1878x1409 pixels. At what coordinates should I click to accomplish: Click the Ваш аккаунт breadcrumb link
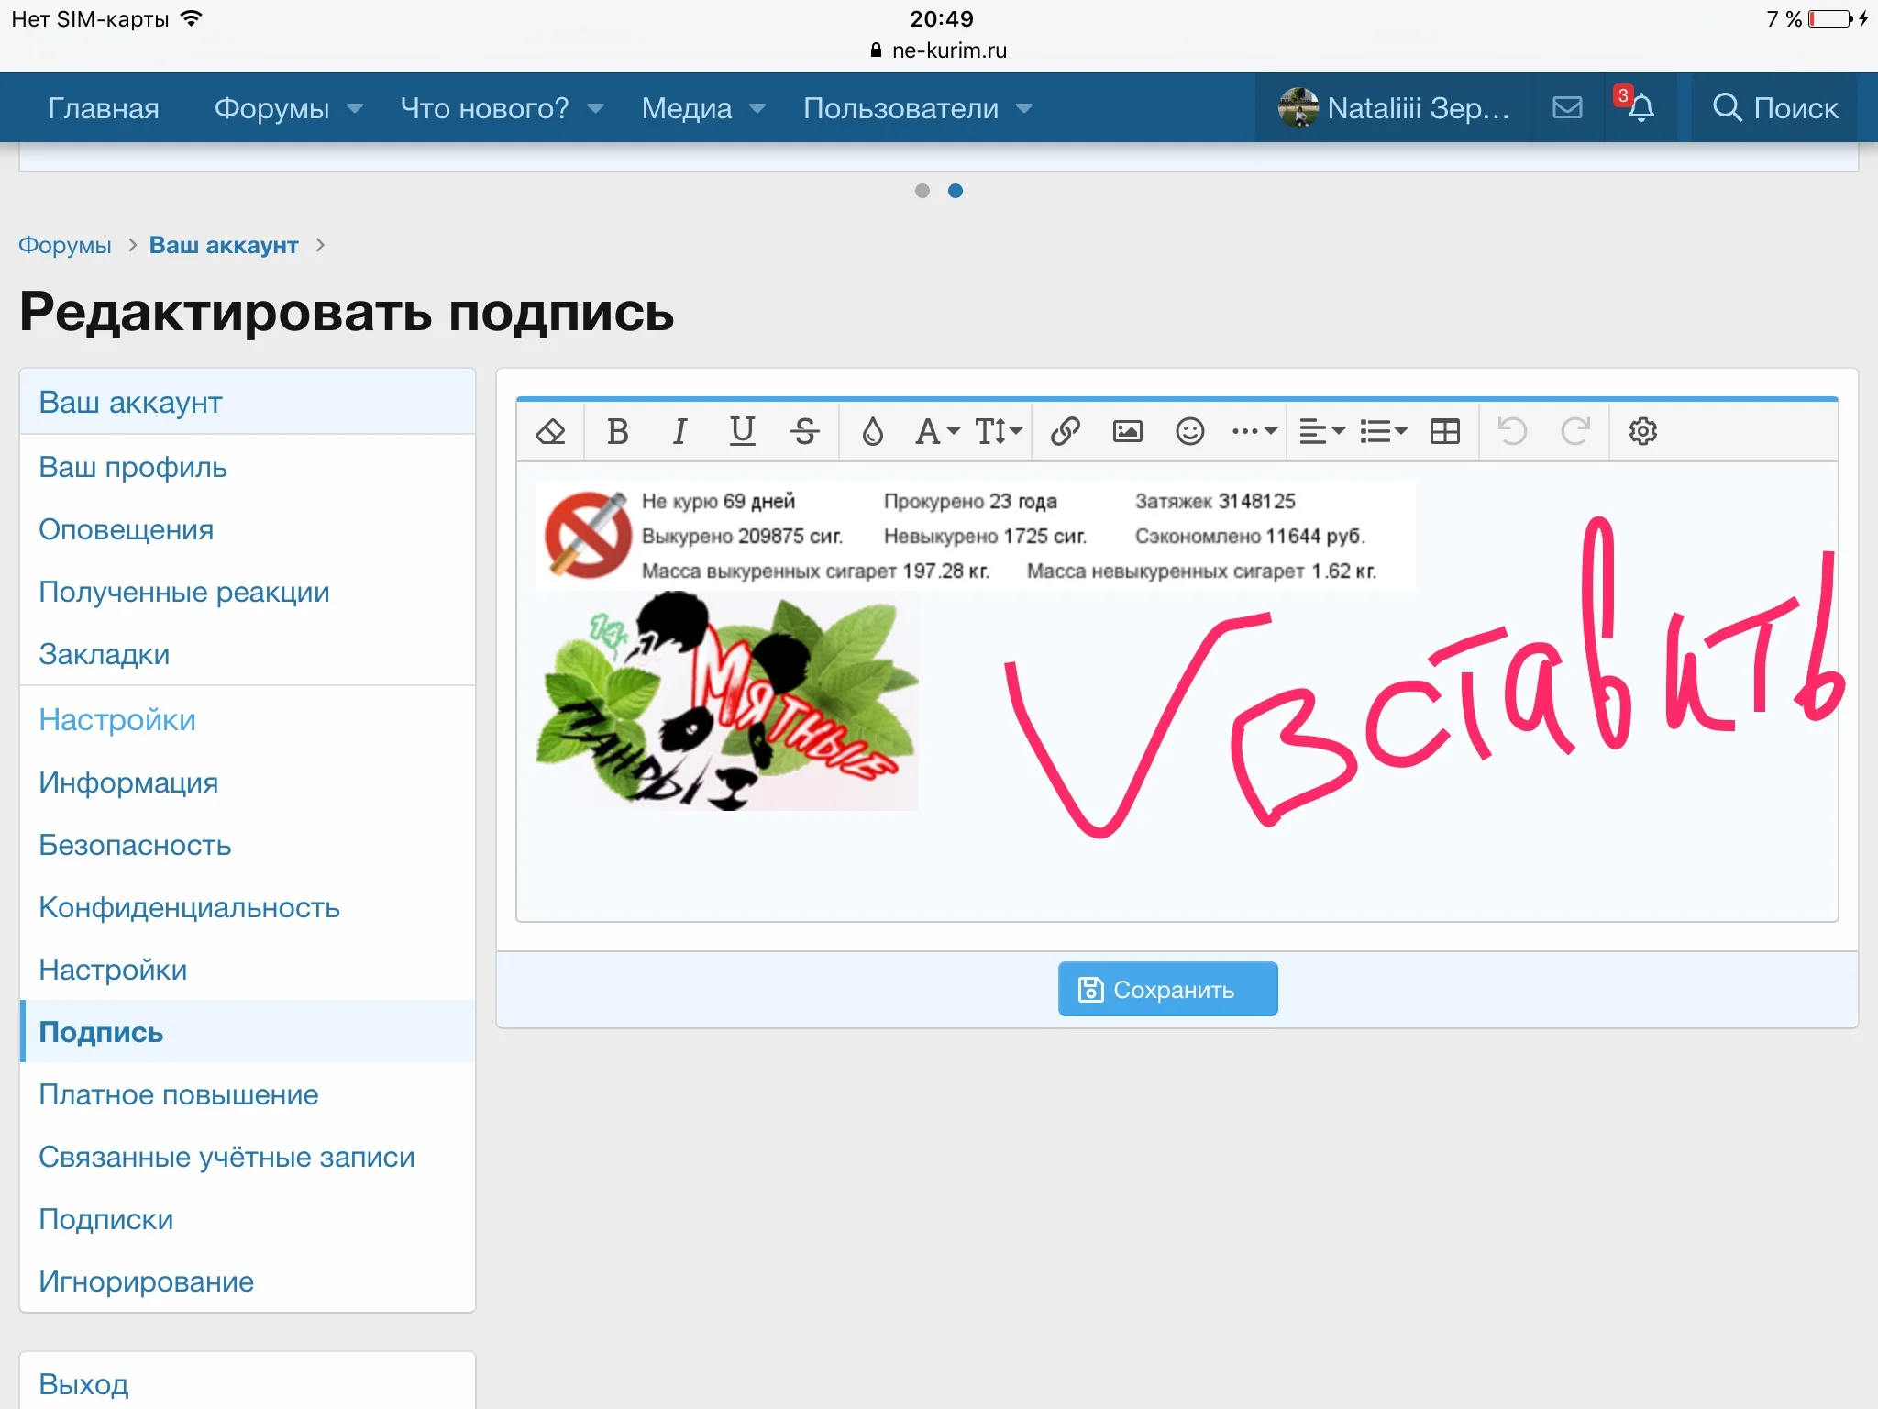224,245
